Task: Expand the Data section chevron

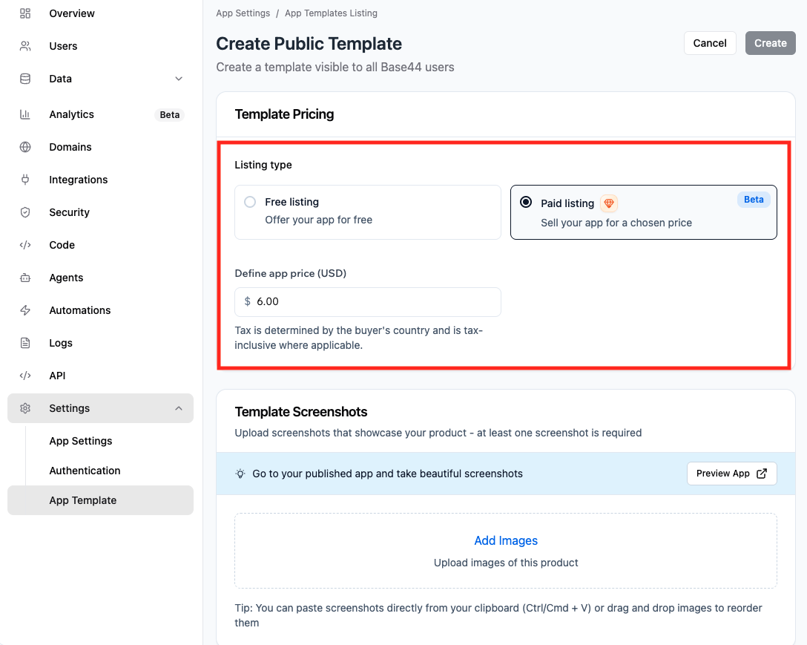Action: [x=179, y=79]
